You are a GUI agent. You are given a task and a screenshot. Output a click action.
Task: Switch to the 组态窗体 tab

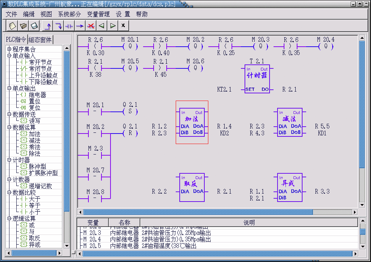(x=40, y=40)
